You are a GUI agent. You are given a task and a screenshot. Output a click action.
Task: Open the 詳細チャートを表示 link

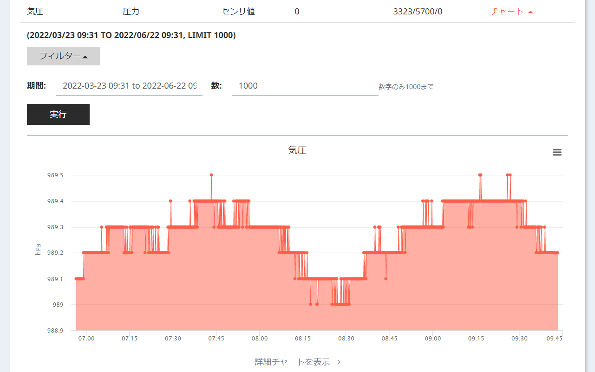[x=297, y=362]
